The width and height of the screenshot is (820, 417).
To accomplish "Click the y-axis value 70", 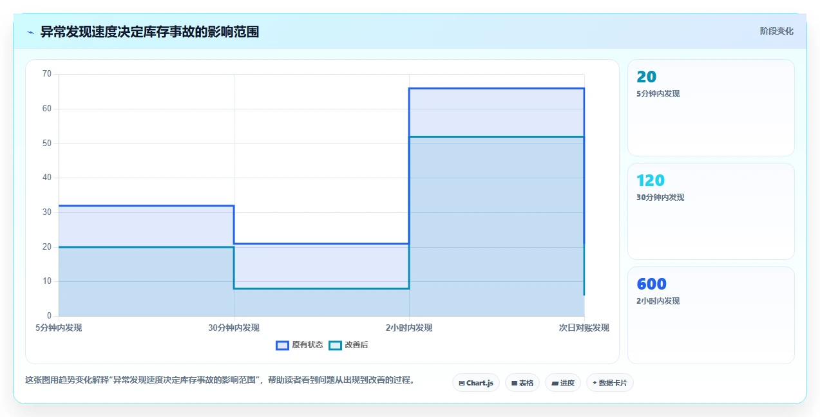I will click(x=47, y=74).
